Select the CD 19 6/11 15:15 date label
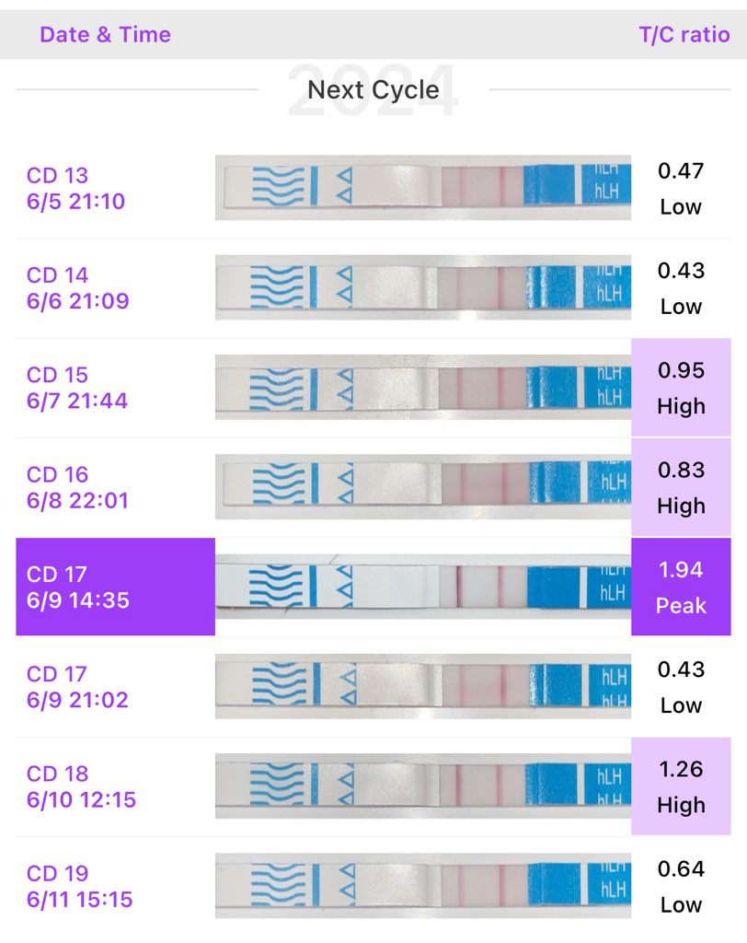Screen dimensions: 747x943 (x=80, y=886)
